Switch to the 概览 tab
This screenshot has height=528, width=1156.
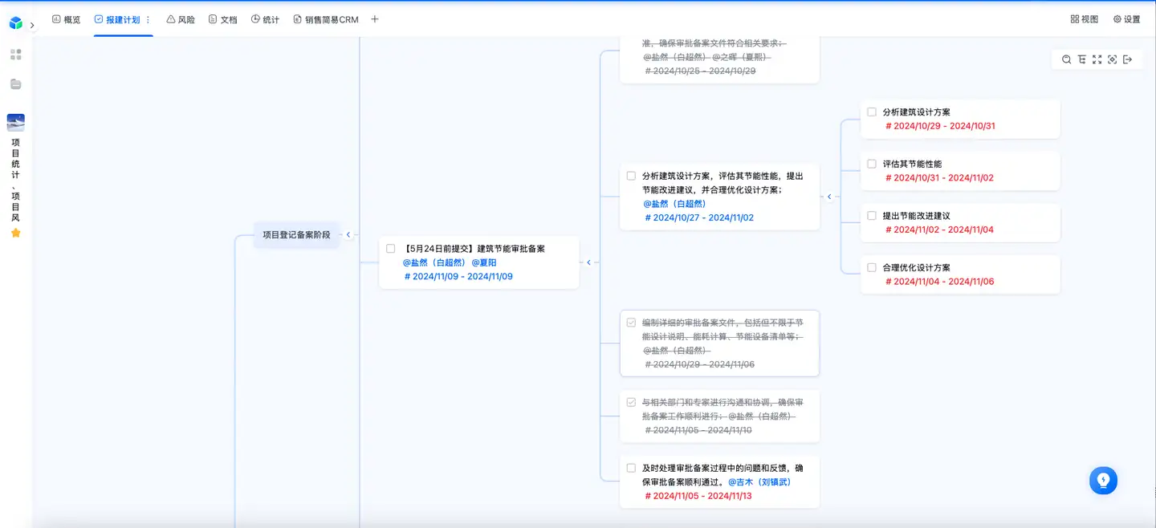66,19
